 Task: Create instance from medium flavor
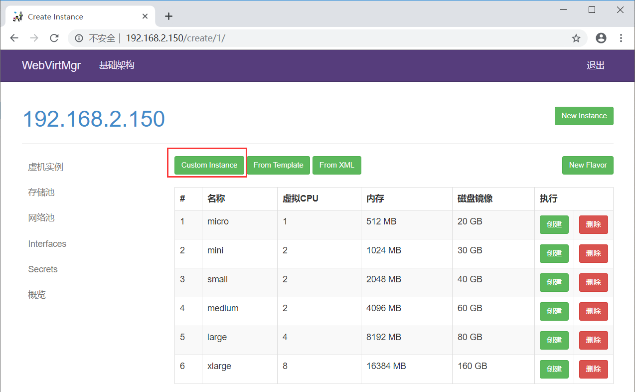(554, 311)
